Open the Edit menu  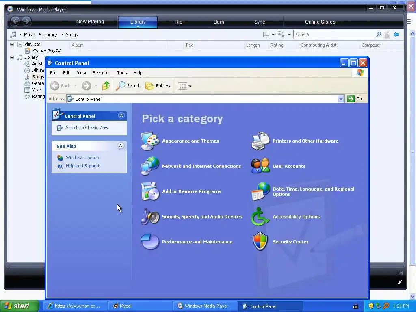pos(67,73)
